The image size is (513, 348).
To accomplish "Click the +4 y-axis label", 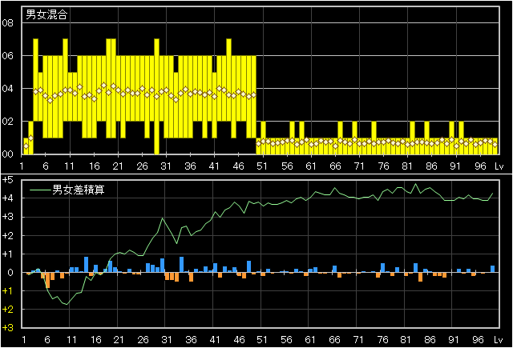I will (7, 198).
